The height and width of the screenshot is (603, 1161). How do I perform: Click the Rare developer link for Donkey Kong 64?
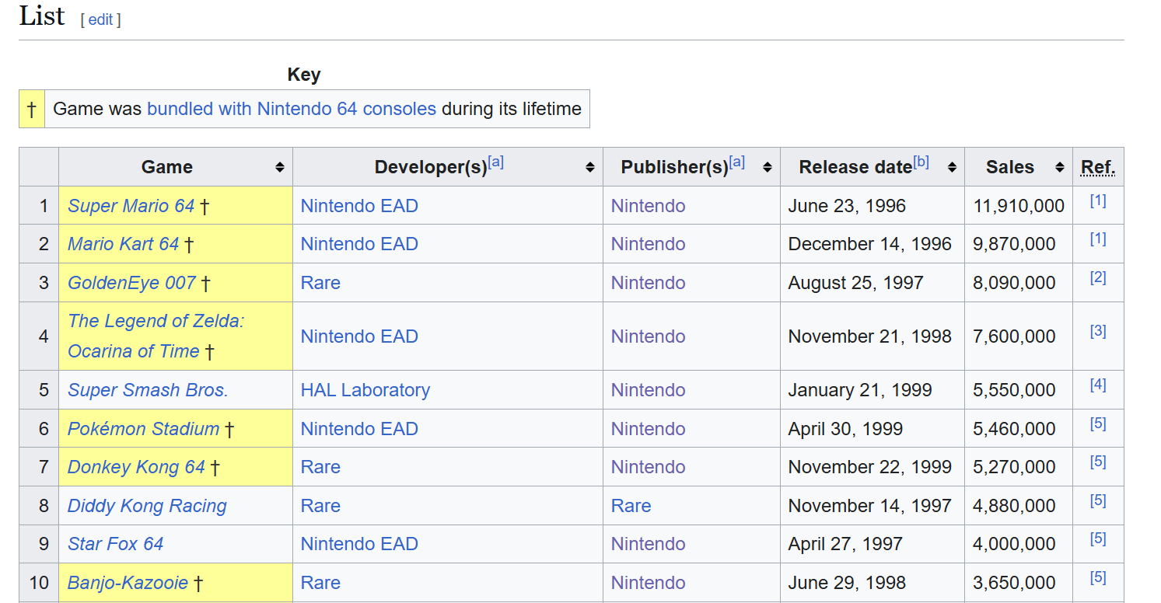point(320,467)
